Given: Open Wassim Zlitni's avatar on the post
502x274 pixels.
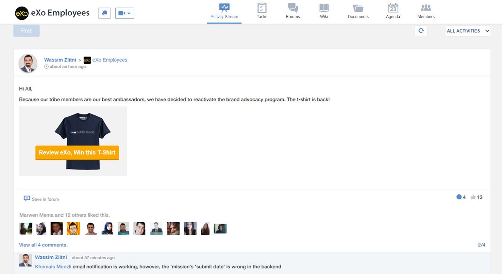Looking at the screenshot, I should tap(28, 64).
